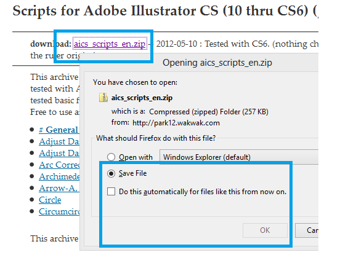The width and height of the screenshot is (356, 263).
Task: Click the zipped folder file icon
Action: (x=103, y=98)
